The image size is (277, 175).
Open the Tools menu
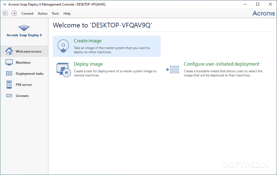click(x=55, y=14)
